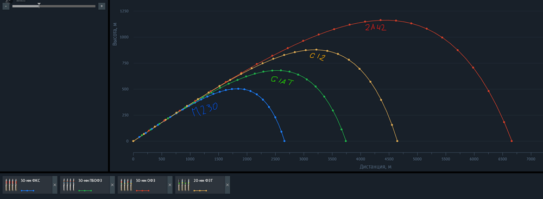
Task: Click the 750 height axis label
Action: 125,63
